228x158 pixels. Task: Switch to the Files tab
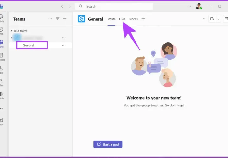point(122,19)
